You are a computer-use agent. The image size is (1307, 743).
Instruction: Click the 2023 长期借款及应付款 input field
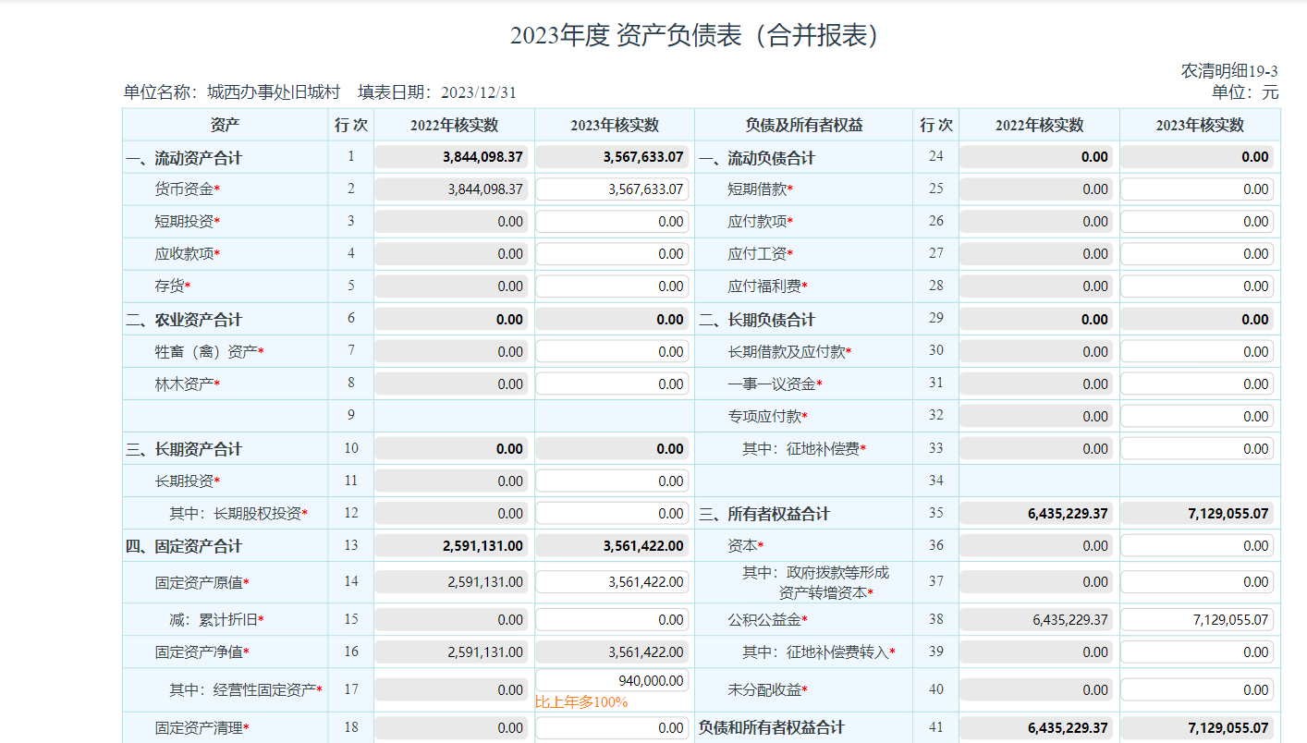coord(1197,352)
